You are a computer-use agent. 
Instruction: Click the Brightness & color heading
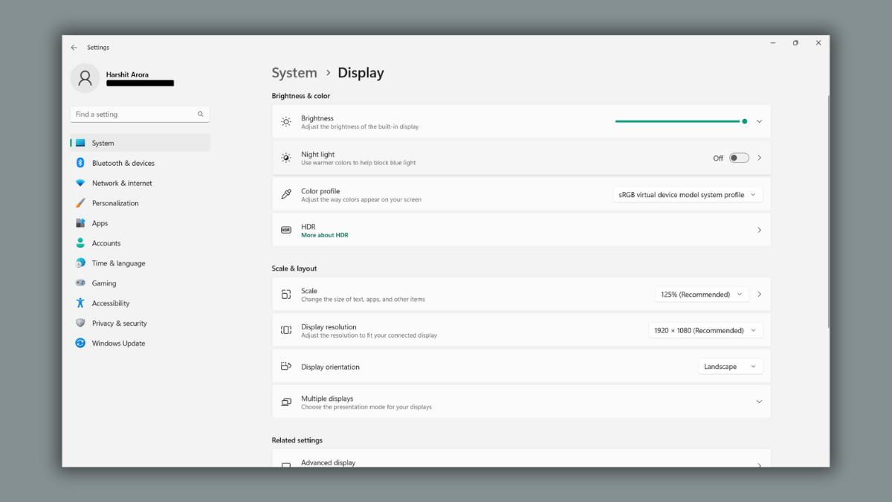click(x=301, y=96)
